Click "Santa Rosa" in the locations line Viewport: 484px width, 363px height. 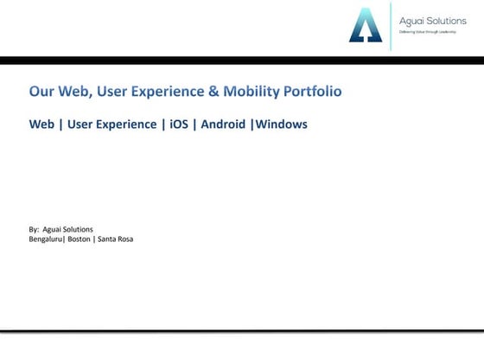tap(116, 239)
